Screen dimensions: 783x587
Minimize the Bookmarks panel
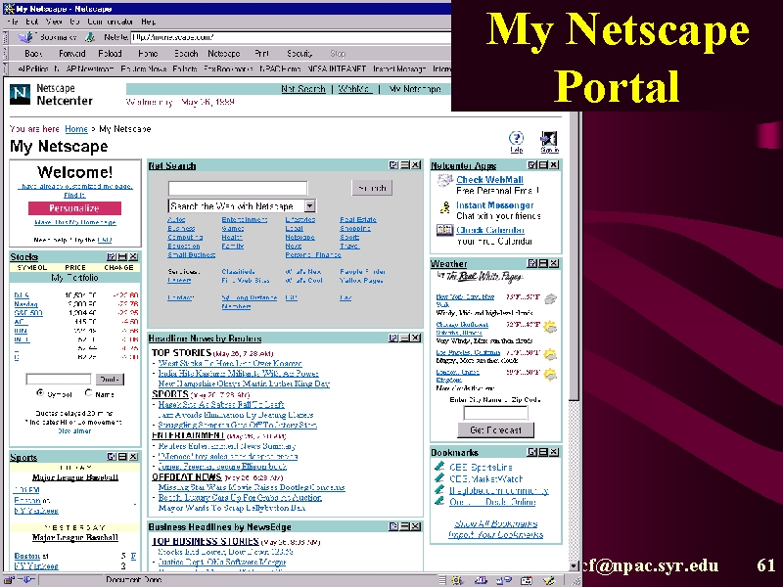coord(543,452)
